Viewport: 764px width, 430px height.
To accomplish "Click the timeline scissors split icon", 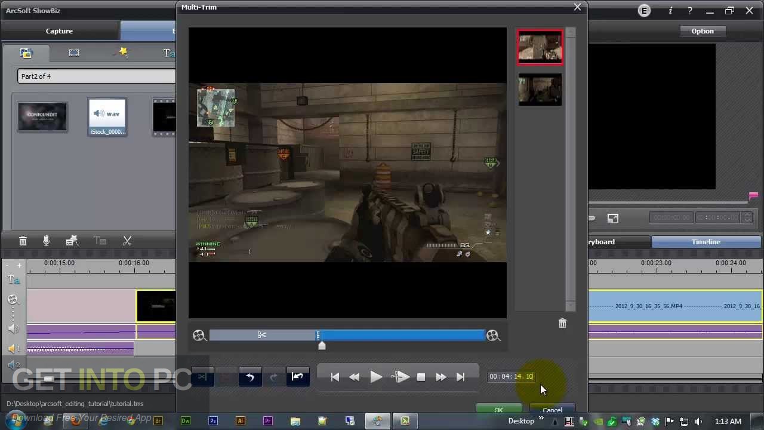I will pyautogui.click(x=127, y=241).
